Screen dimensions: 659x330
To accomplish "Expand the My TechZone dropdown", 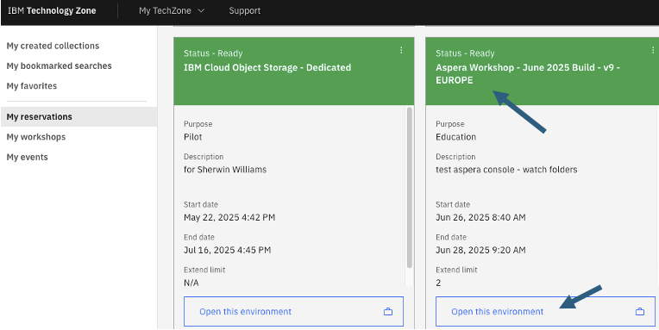I will 172,11.
